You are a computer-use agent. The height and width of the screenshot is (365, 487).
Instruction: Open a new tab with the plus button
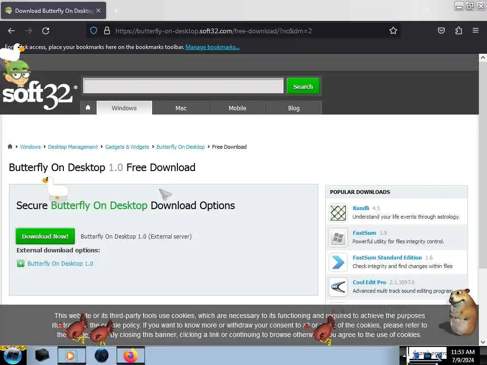click(117, 11)
